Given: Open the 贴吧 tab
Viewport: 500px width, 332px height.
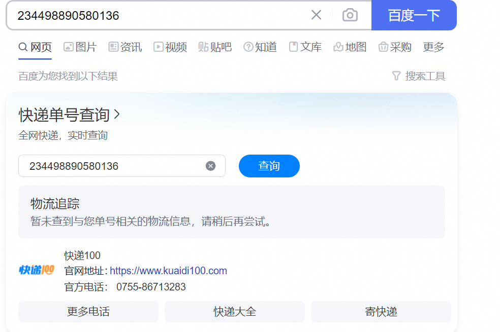Looking at the screenshot, I should pyautogui.click(x=215, y=47).
